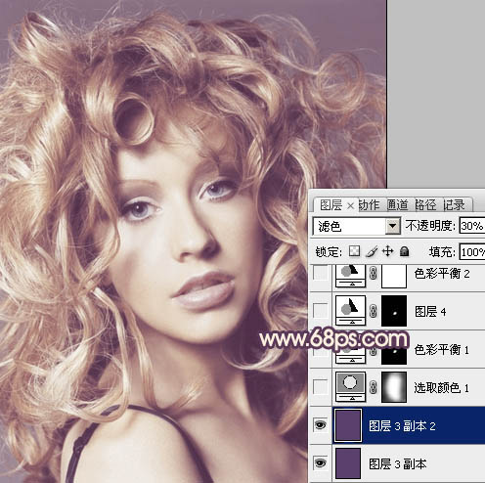Screen dimensions: 485x483
Task: Hide the 图层 3 副本 2 layer
Action: pos(321,425)
